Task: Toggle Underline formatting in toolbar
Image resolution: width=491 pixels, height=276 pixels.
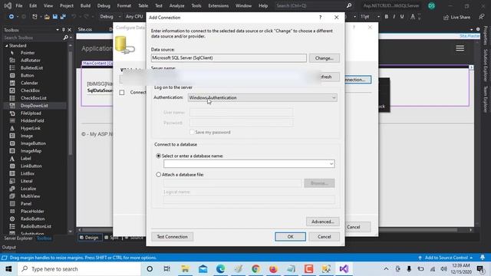Action: pos(402,17)
